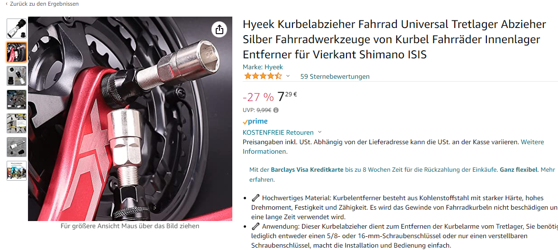Open the Barclays Visa Kreditkarte offer link

click(x=307, y=170)
